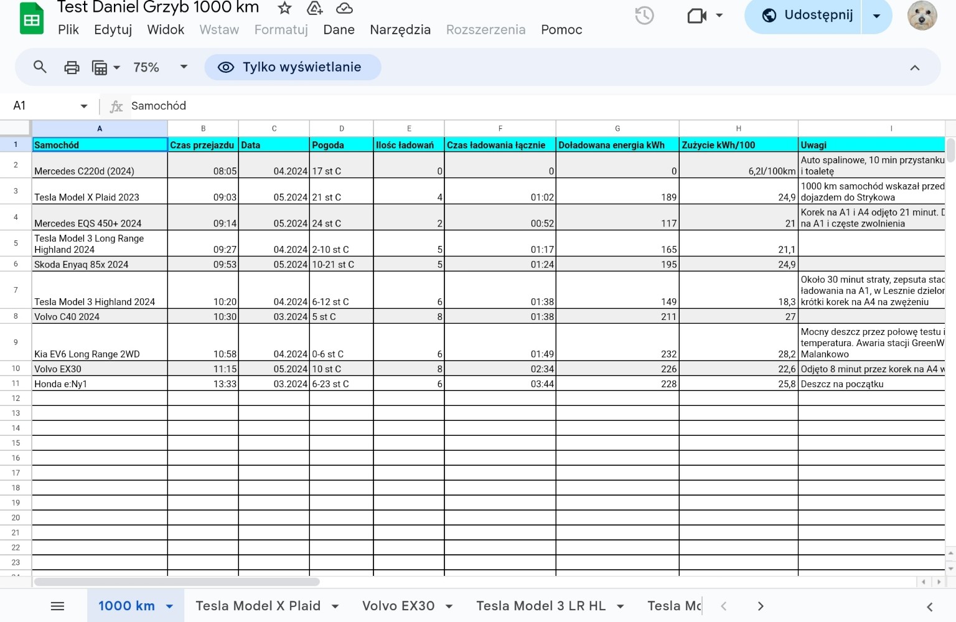Select cell Kia EV6 Long Range 2WD
The height and width of the screenshot is (622, 956).
(100, 342)
